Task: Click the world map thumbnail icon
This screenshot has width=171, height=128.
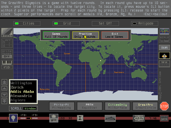Action: [x=164, y=31]
